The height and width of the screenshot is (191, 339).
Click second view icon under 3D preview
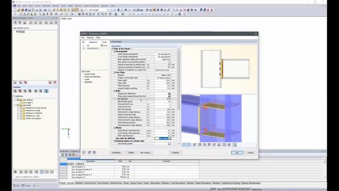pos(189,145)
